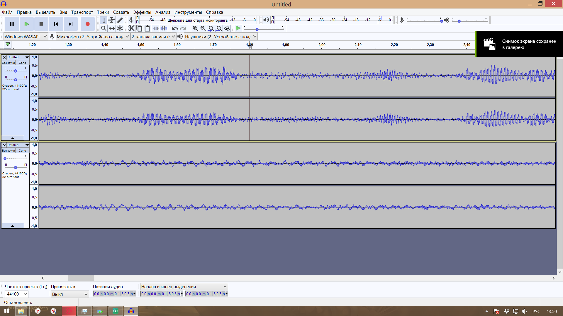
Task: Open the Файл menu
Action: click(7, 12)
